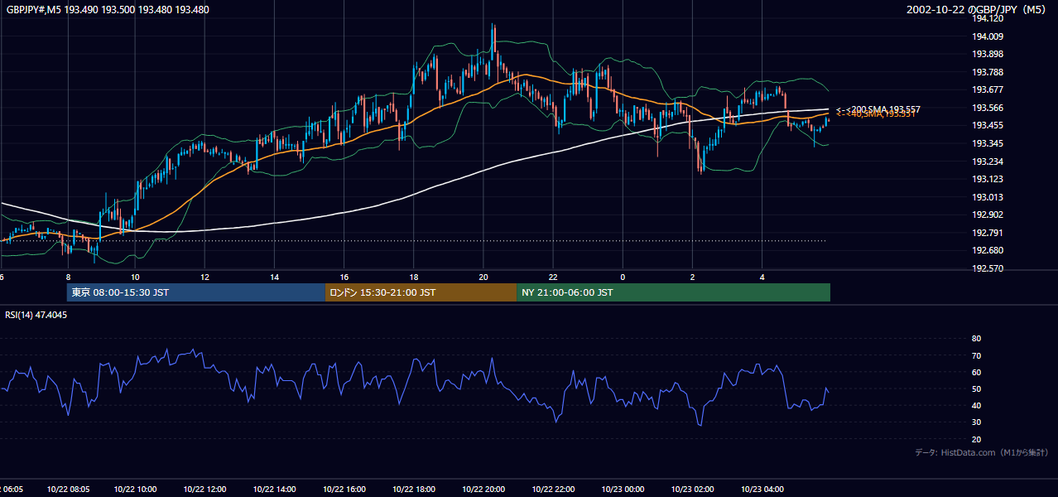1058x497 pixels.
Task: Click the price axis value 192.680
Action: click(x=988, y=250)
